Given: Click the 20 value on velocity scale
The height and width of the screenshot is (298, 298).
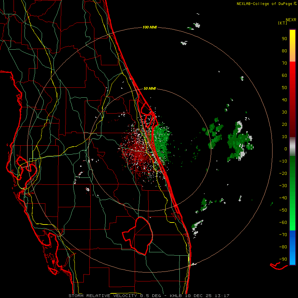Looking at the screenshot, I should click(284, 124).
